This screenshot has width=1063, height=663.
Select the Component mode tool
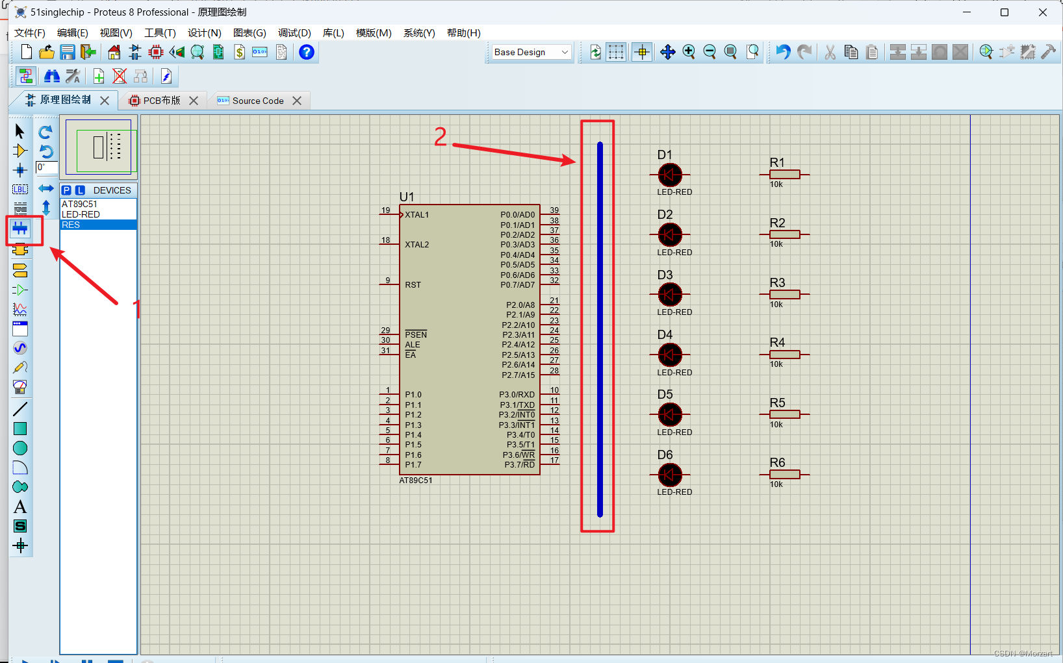pos(19,151)
